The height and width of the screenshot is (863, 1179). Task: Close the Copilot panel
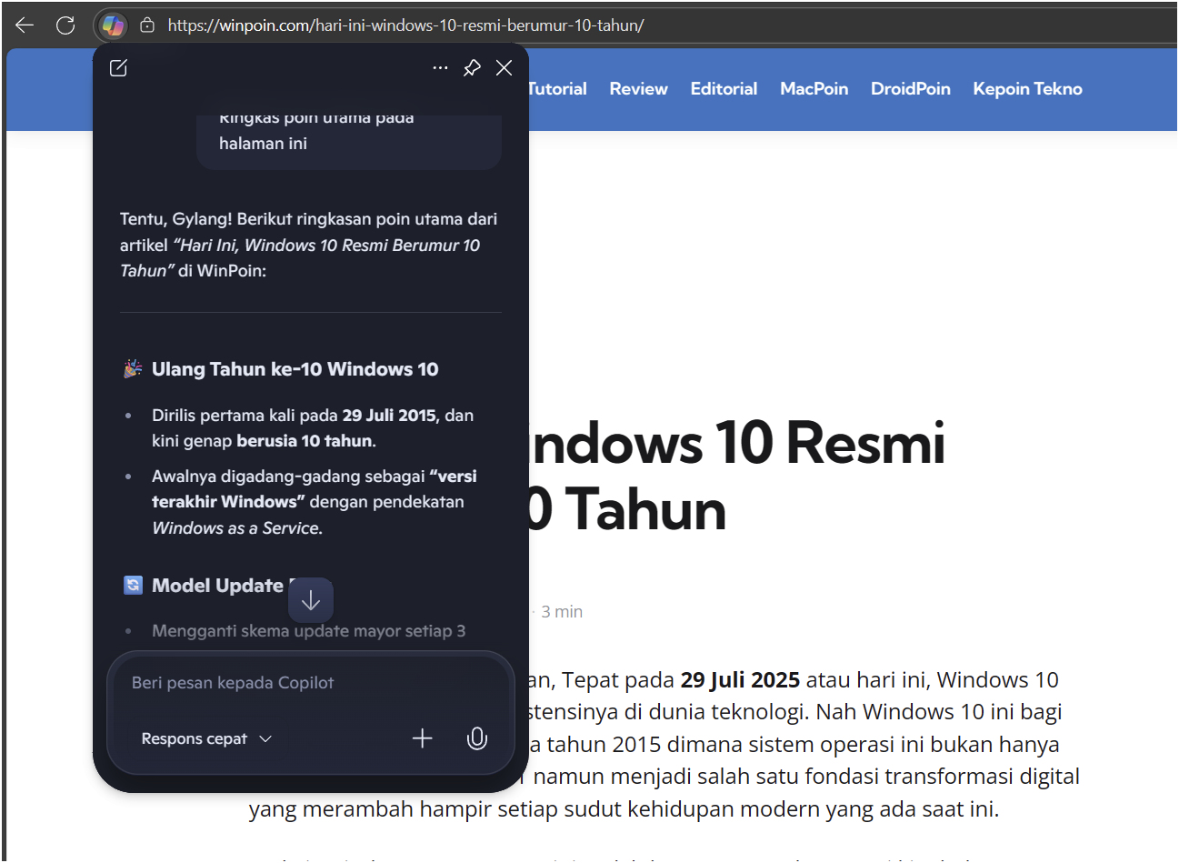pos(504,68)
